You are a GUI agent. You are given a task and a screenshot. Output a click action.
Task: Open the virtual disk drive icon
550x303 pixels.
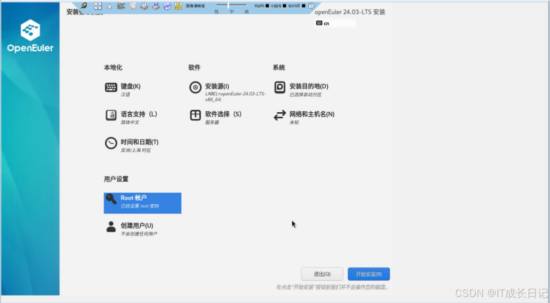(x=144, y=6)
